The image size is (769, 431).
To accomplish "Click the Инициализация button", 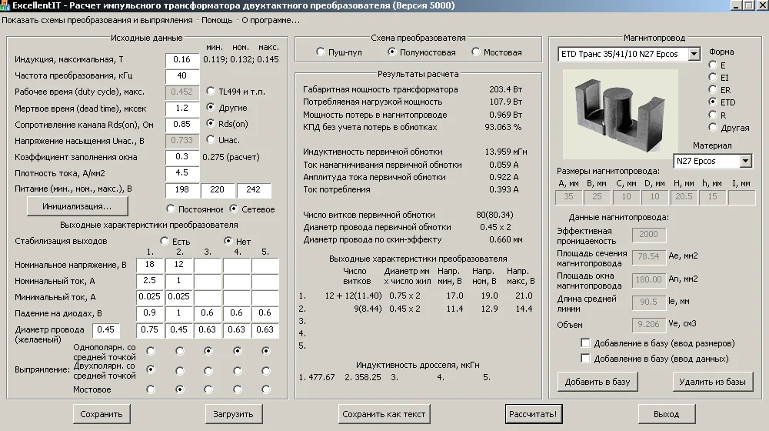I will pos(77,206).
